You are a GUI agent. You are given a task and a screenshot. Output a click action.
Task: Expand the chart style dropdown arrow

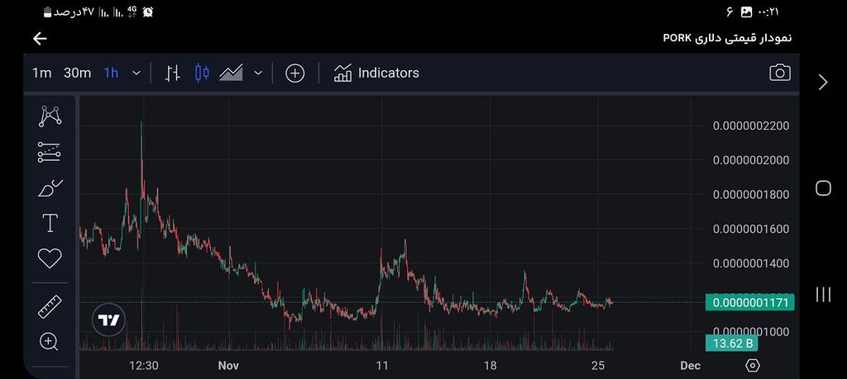pos(258,73)
